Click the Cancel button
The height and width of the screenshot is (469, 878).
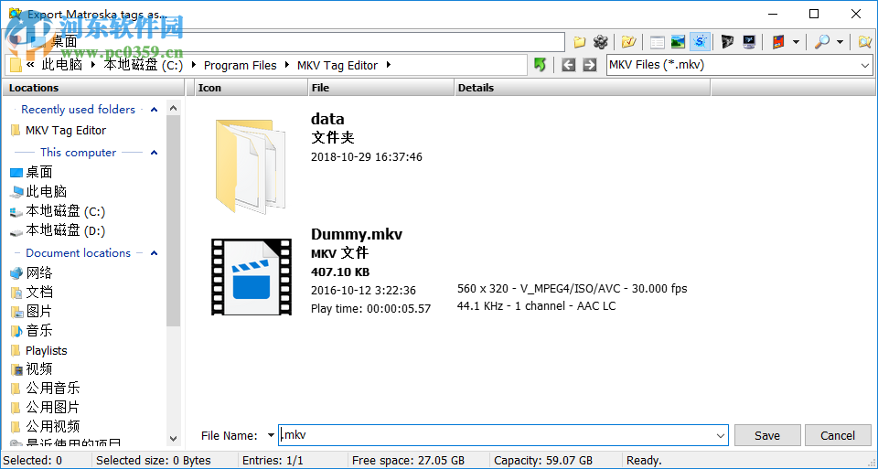click(x=838, y=435)
